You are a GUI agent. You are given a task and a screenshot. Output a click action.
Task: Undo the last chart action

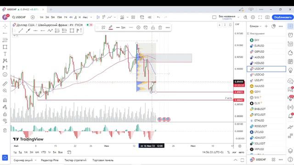[158, 17]
